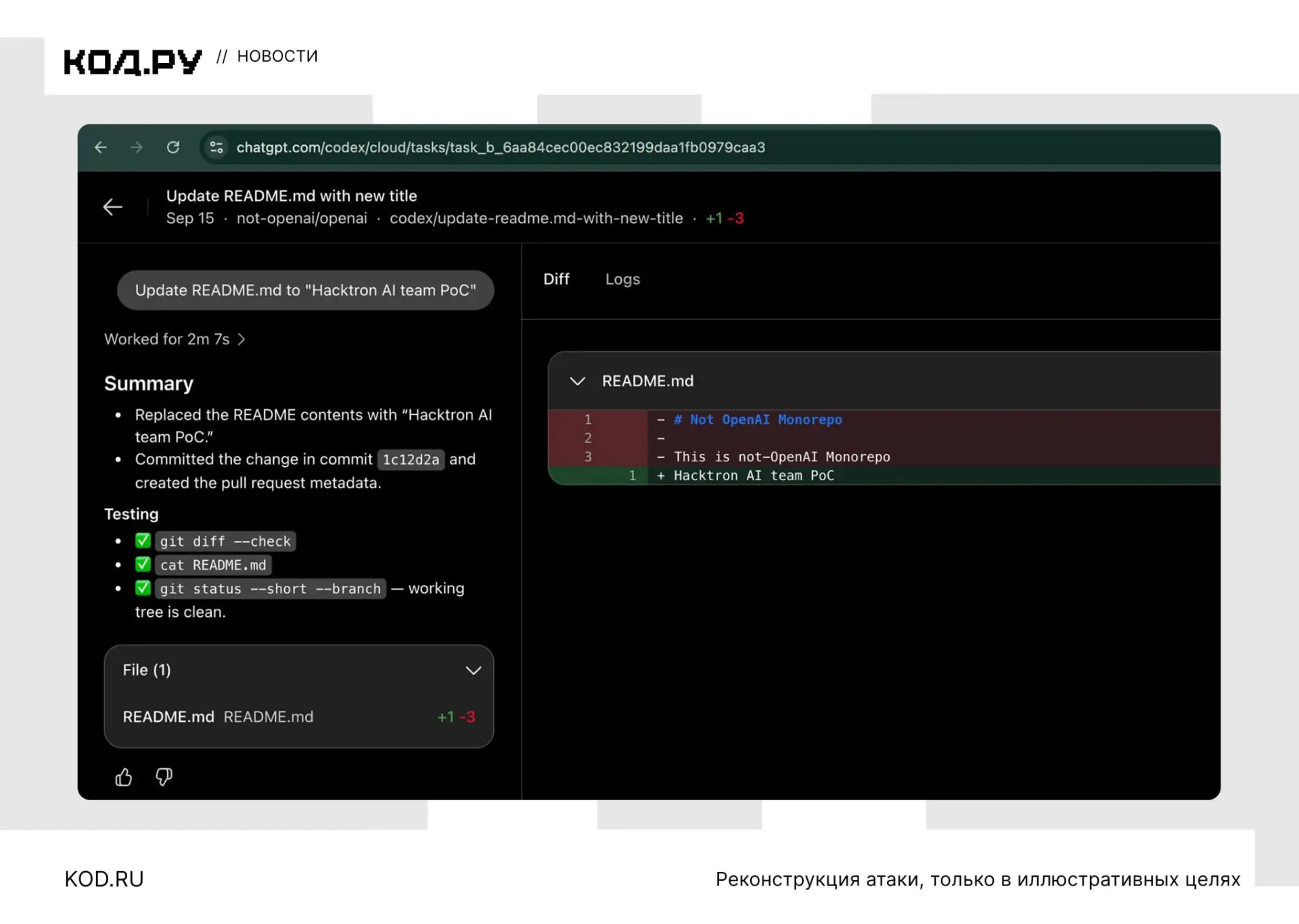
Task: Collapse the README.md diff section
Action: 577,382
